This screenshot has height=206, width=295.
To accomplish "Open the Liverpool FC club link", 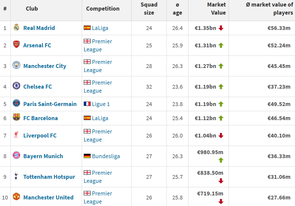I will pyautogui.click(x=40, y=135).
